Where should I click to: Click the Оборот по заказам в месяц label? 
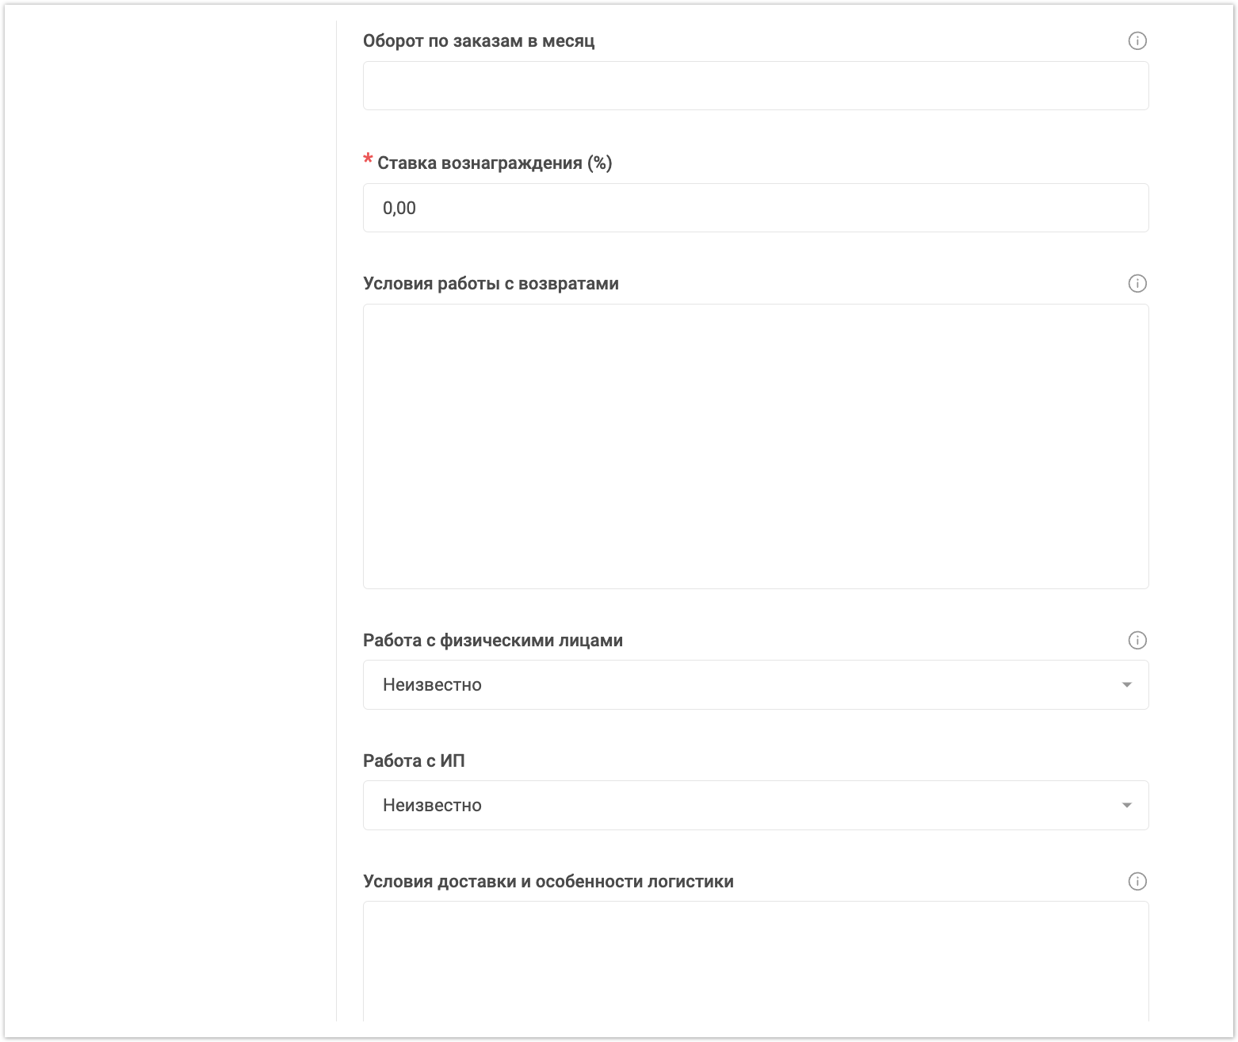(479, 41)
